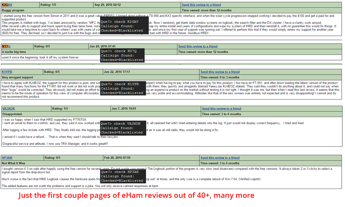345x207 pixels.
Task: Send the VA3XUK review to a friend
Action: pyautogui.click(x=222, y=109)
